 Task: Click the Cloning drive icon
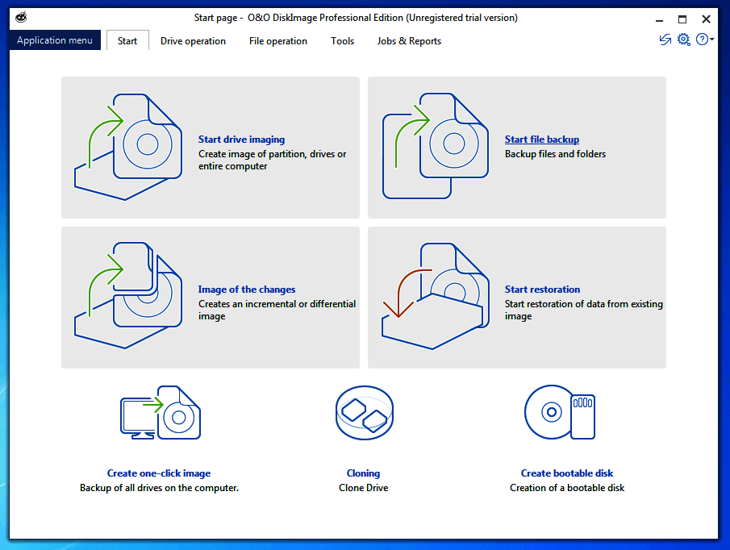tap(364, 412)
